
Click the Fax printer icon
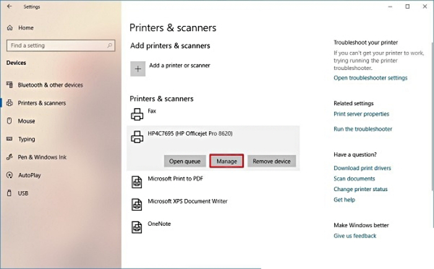pos(137,114)
